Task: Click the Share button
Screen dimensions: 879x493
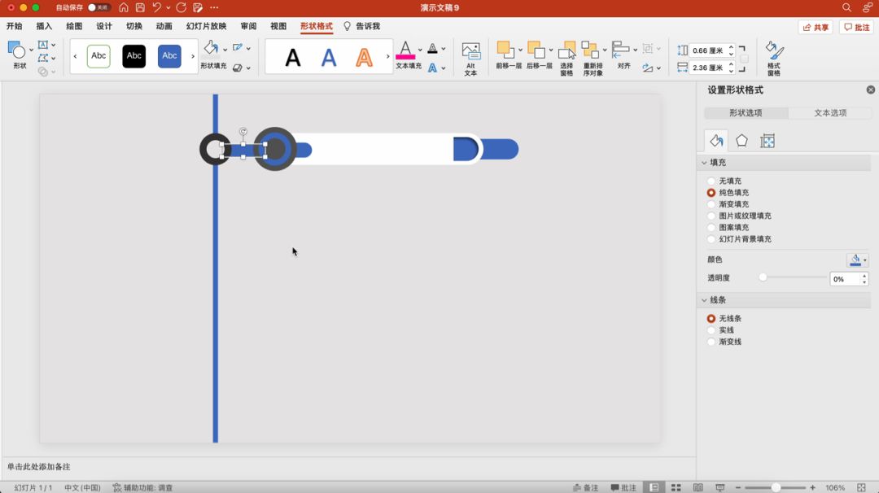Action: (816, 27)
